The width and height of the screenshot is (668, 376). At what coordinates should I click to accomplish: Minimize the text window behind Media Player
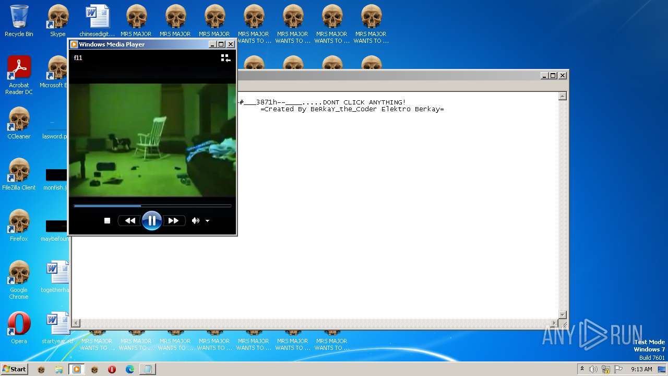coord(544,76)
